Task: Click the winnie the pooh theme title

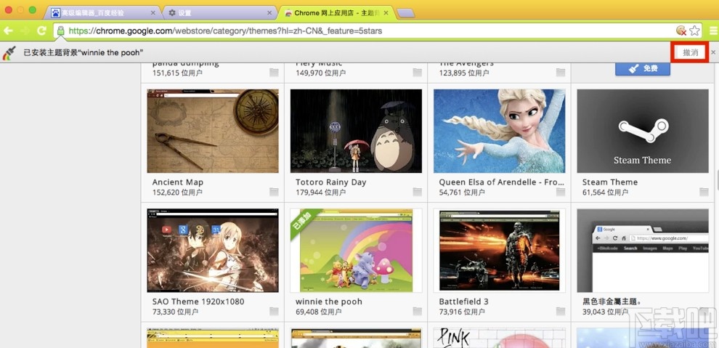Action: (328, 302)
